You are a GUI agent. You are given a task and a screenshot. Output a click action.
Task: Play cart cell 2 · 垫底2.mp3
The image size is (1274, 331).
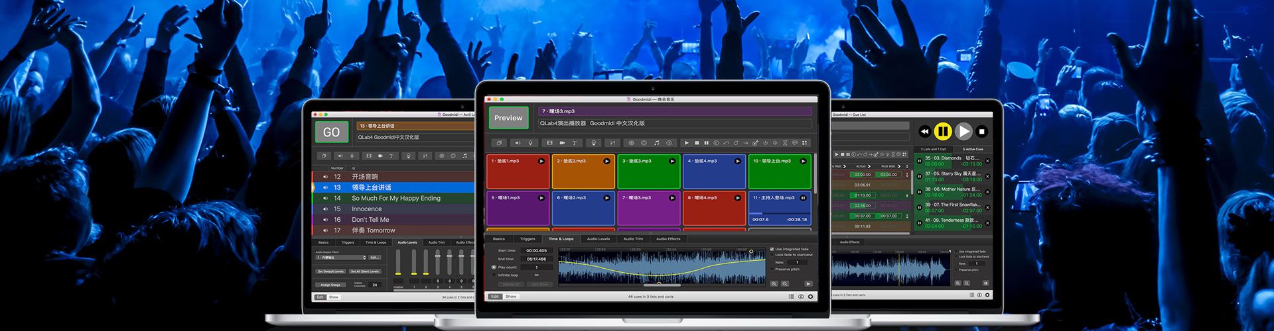point(606,161)
